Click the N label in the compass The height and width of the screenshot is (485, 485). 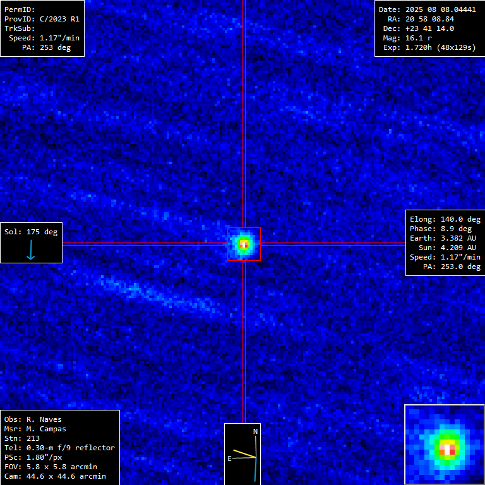point(256,431)
